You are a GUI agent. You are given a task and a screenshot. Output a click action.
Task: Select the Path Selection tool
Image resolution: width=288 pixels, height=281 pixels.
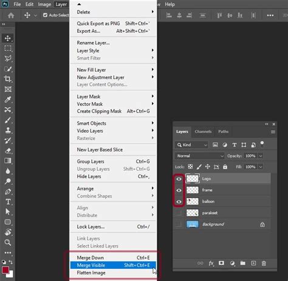8,212
